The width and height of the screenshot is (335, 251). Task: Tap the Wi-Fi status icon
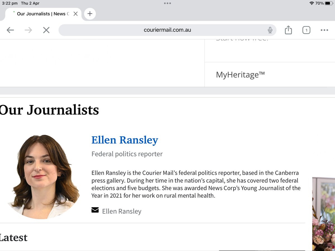[x=312, y=3]
